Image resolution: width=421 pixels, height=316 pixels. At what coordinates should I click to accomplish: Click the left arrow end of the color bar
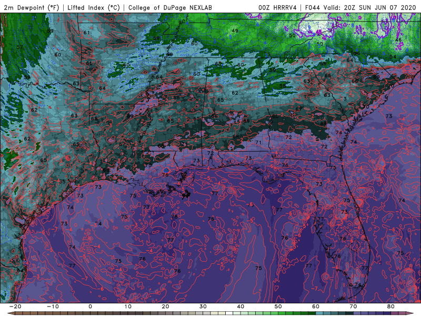(x=10, y=313)
